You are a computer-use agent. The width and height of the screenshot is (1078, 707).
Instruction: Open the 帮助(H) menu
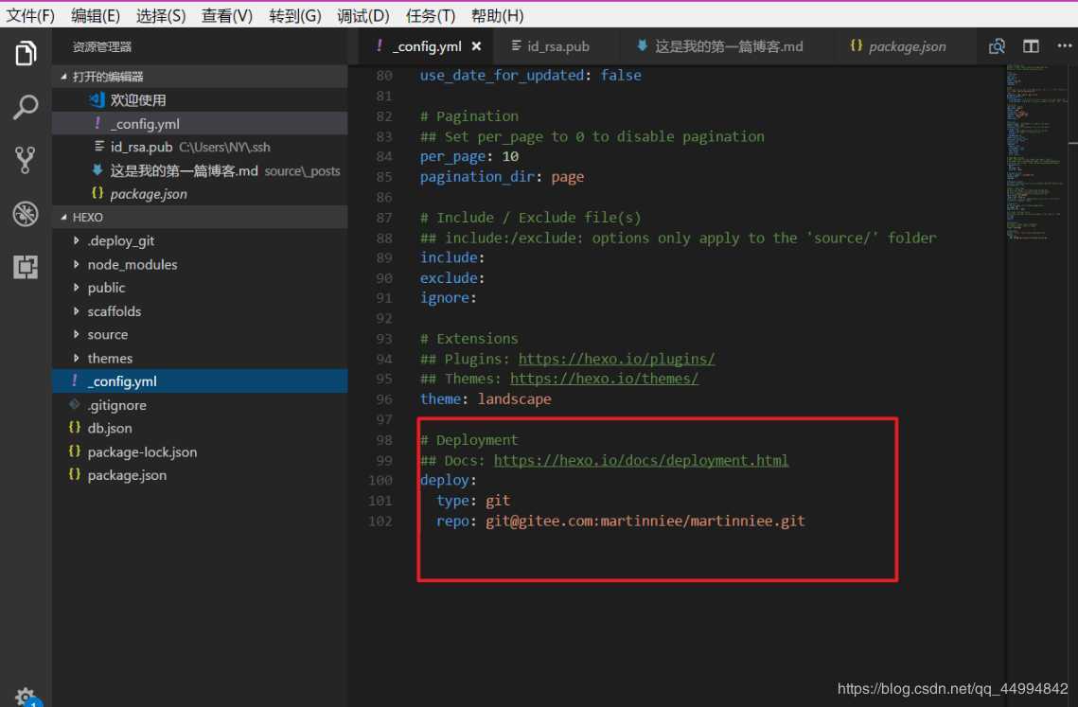pyautogui.click(x=497, y=15)
